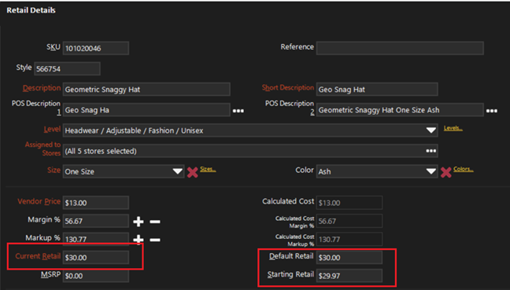Increase Markup % with plus icon

pyautogui.click(x=139, y=239)
